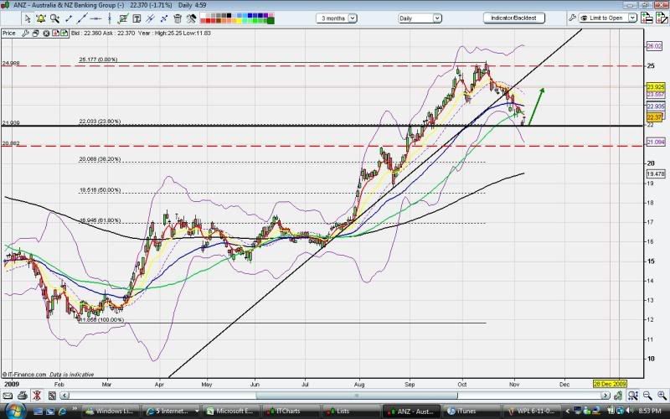
Task: Click the 23.925 yellow price label
Action: point(656,87)
